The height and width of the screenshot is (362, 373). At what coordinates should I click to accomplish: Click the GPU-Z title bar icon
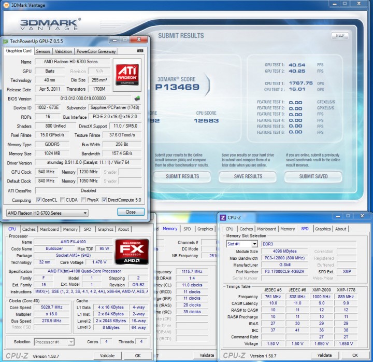(6, 41)
